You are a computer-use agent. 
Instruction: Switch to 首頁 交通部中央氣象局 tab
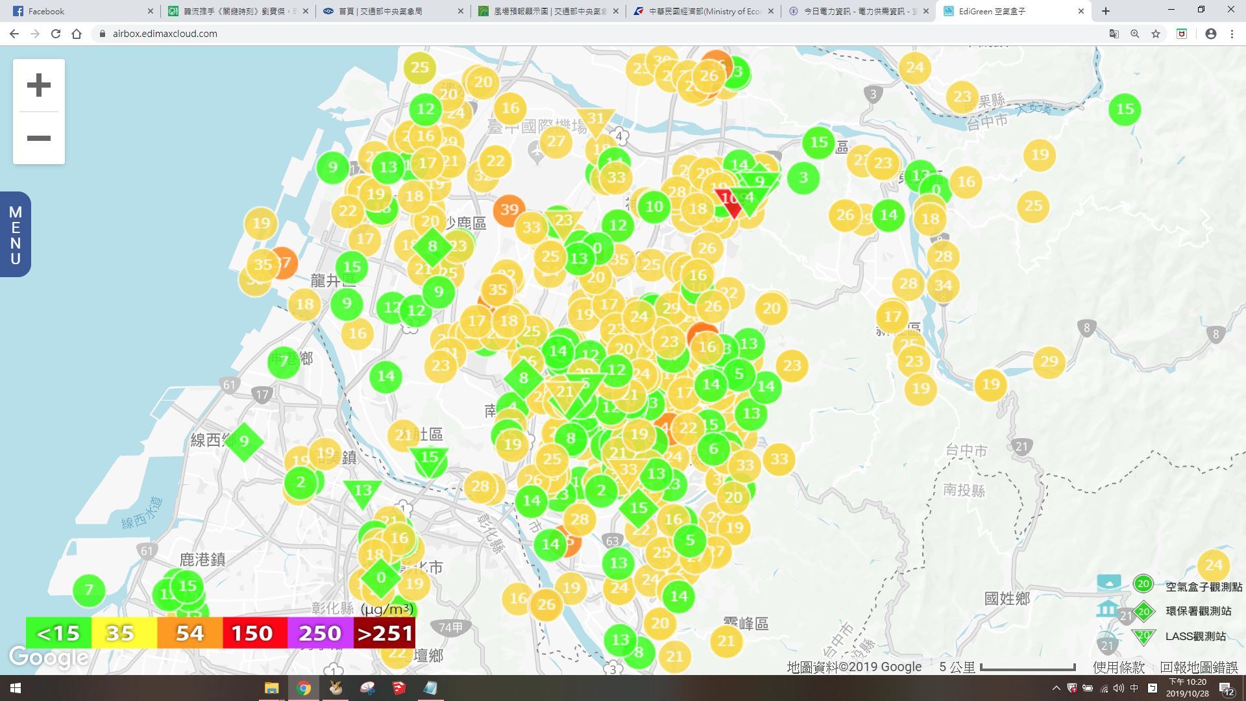tap(392, 11)
